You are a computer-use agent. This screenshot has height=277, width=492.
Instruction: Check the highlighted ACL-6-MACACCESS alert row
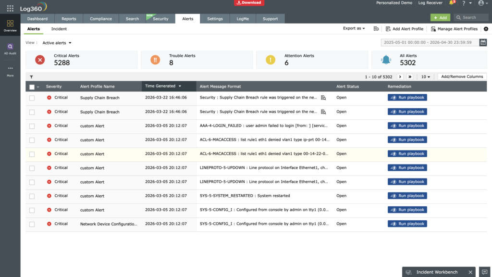pyautogui.click(x=32, y=154)
